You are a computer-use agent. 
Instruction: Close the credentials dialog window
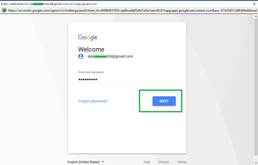coord(254,4)
